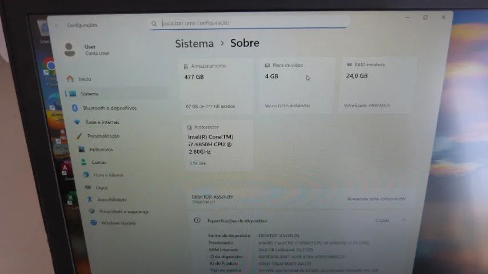Select the Início home icon
488x274 pixels.
(x=70, y=79)
